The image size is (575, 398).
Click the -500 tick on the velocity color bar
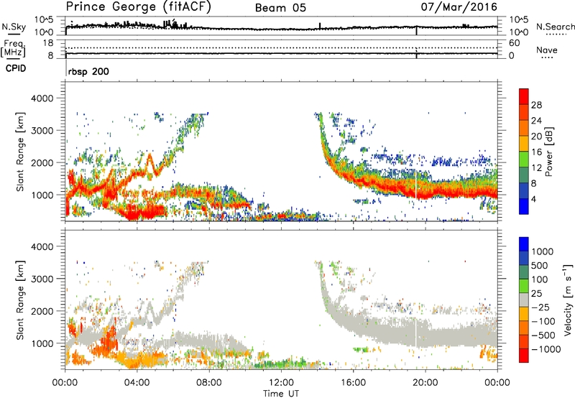click(543, 335)
